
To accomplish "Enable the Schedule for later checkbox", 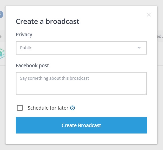I will point(20,108).
